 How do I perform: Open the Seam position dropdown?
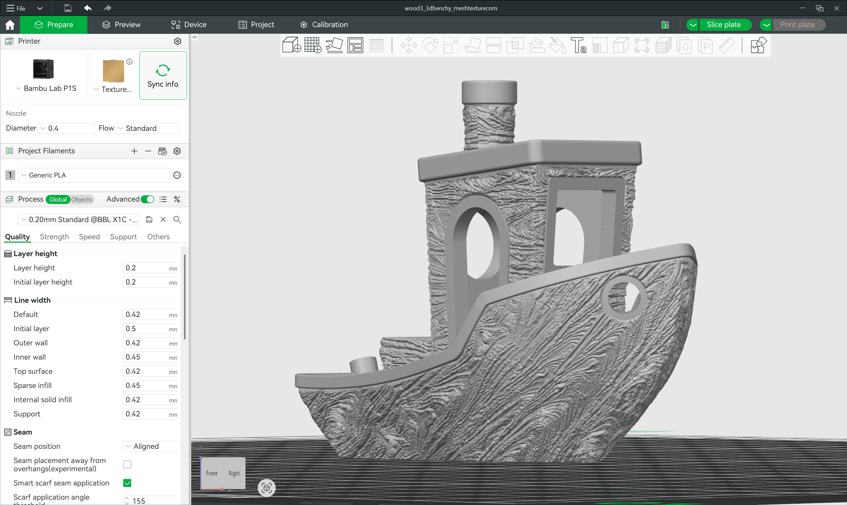150,446
